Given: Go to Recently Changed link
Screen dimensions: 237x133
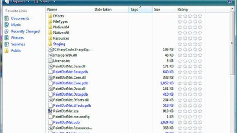Looking at the screenshot, I should (x=25, y=31).
